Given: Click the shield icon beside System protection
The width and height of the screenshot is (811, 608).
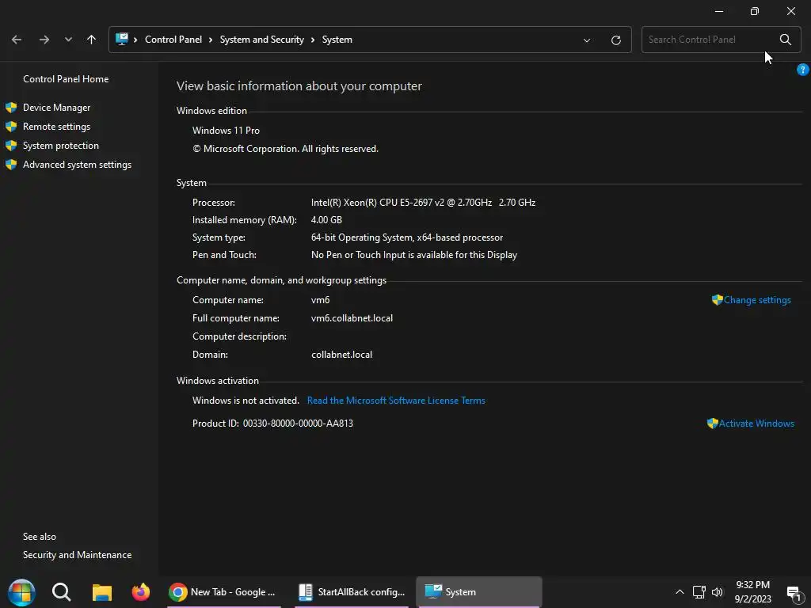Looking at the screenshot, I should 11,146.
